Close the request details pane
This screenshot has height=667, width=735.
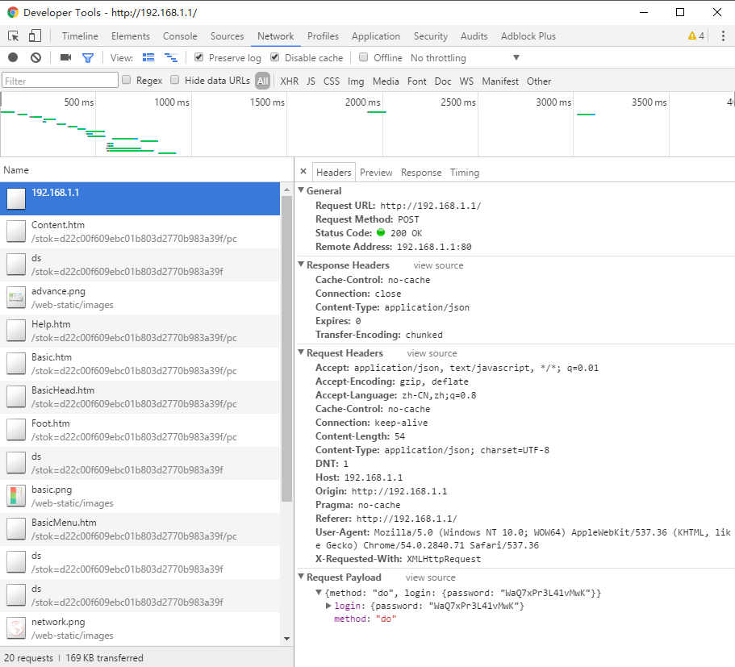click(x=303, y=172)
